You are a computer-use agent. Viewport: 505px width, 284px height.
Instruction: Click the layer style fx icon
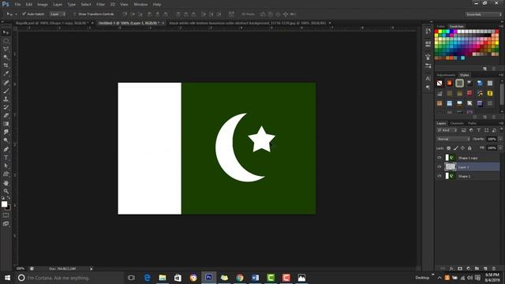click(x=451, y=268)
